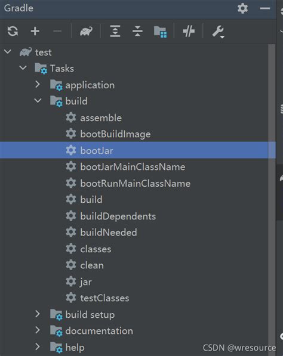Hide the Gradle tool window
The height and width of the screenshot is (356, 283).
(265, 8)
